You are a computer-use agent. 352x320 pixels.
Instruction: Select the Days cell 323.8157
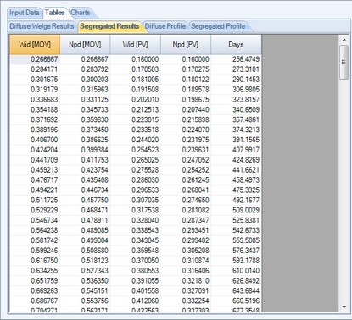tap(236, 100)
